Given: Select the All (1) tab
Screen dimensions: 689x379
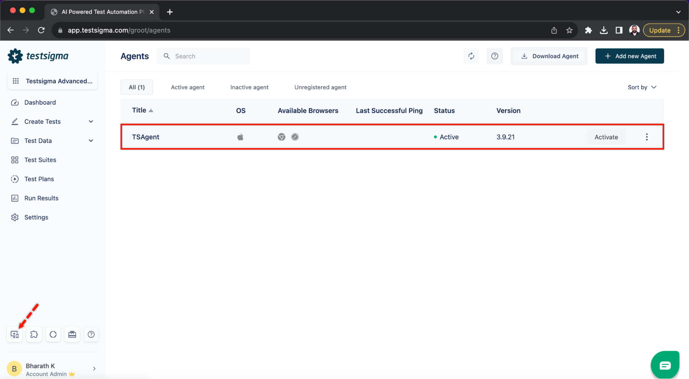Looking at the screenshot, I should click(136, 87).
